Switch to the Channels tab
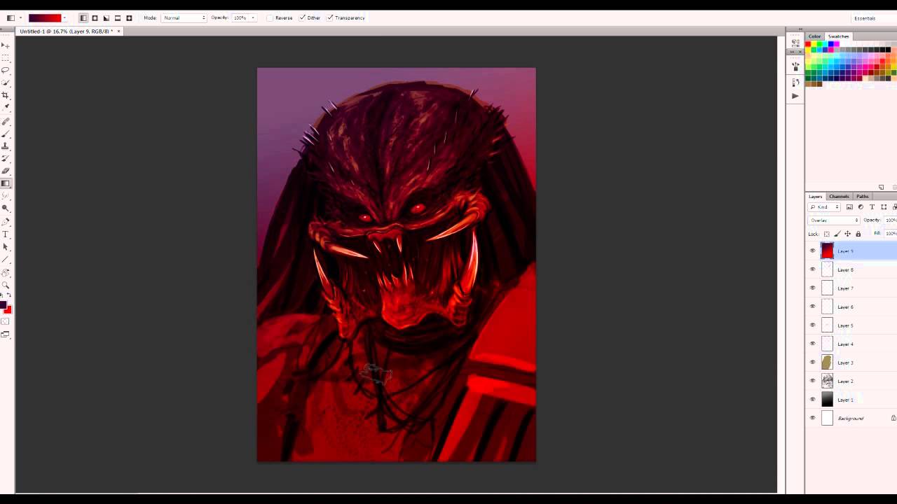897x504 pixels. [839, 197]
